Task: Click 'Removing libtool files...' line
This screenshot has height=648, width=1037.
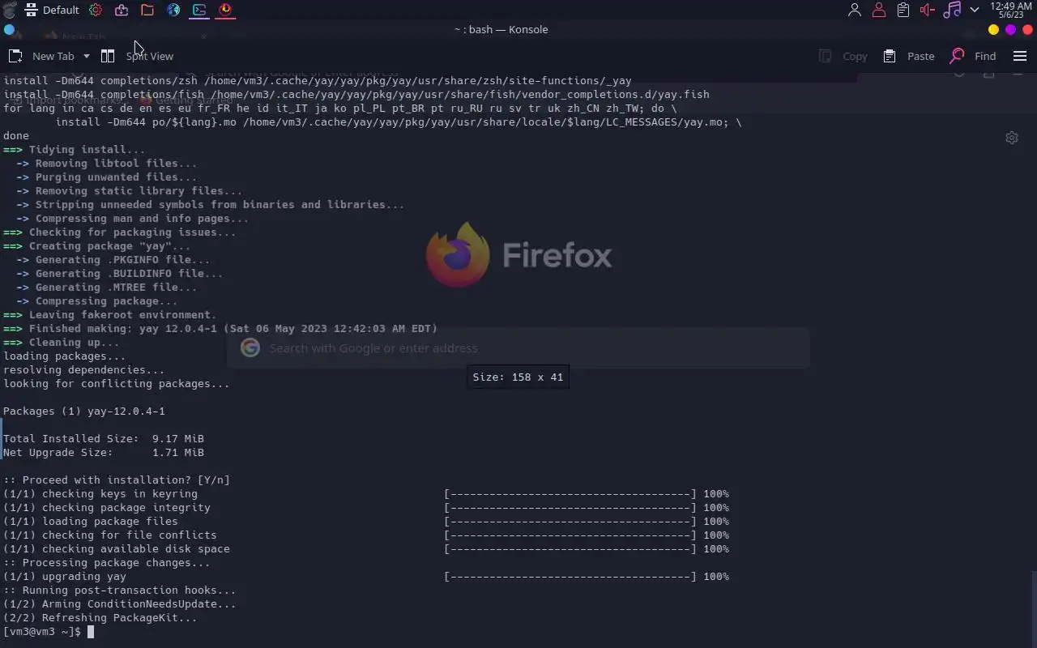Action: click(107, 164)
